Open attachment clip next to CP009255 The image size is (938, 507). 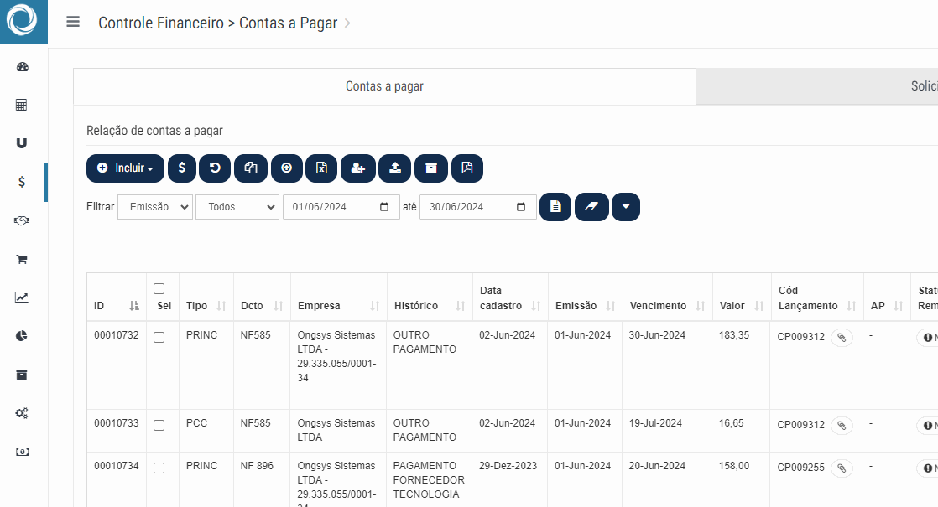click(841, 468)
